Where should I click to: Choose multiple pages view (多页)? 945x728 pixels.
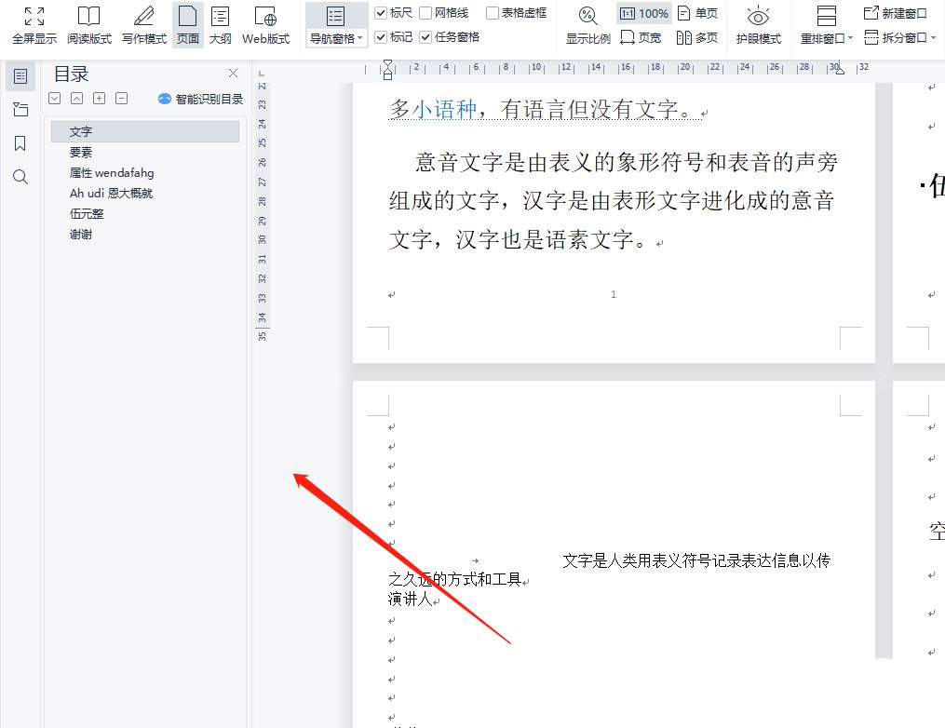tap(698, 38)
